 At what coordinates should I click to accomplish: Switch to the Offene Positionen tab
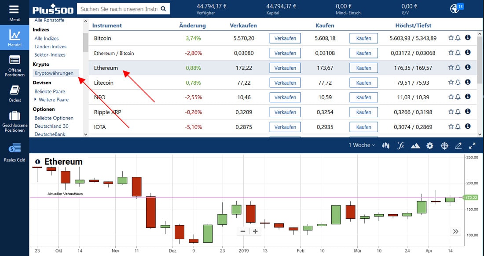click(15, 65)
